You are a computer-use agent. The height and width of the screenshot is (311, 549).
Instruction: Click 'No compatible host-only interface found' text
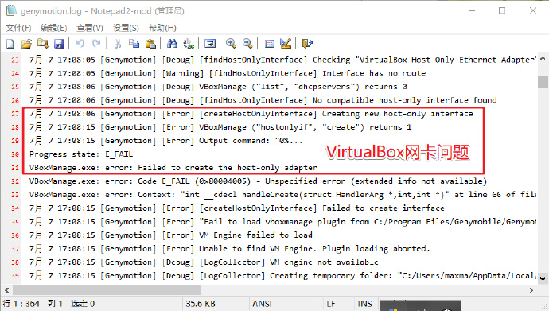click(404, 100)
